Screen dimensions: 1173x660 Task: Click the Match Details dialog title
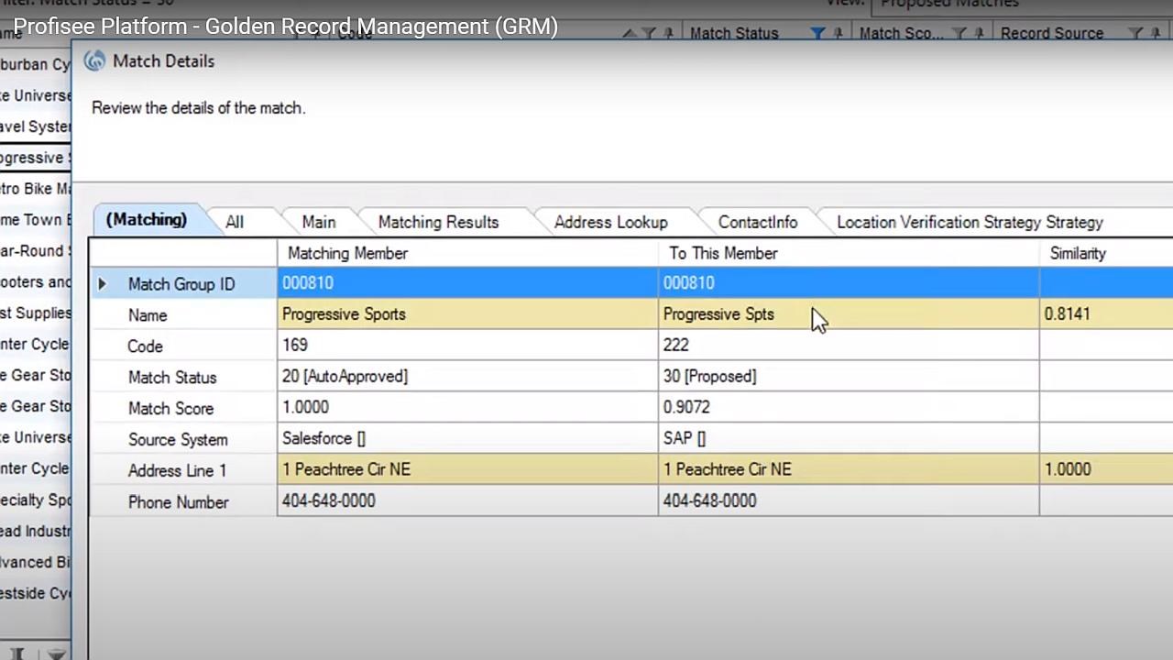(163, 61)
